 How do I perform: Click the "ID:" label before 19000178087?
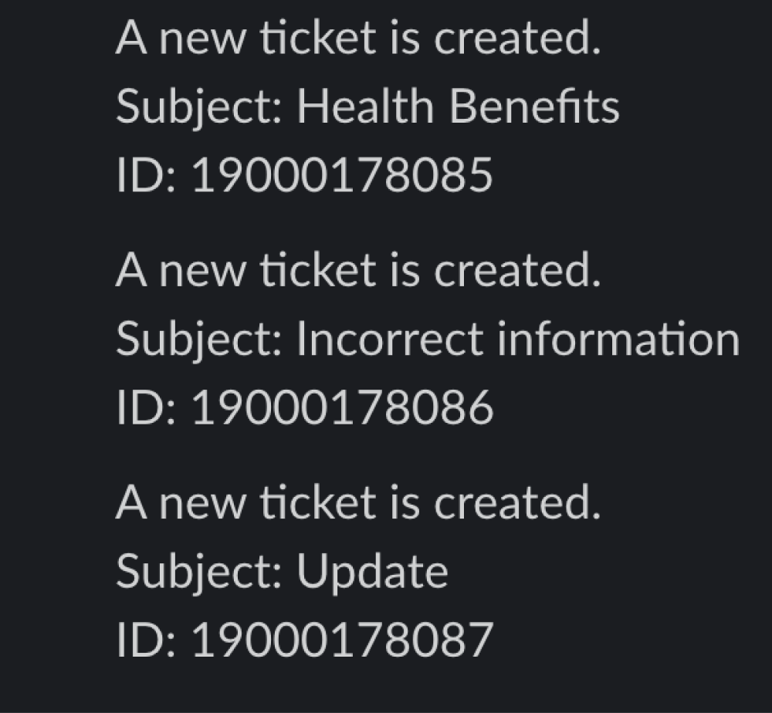(x=147, y=641)
